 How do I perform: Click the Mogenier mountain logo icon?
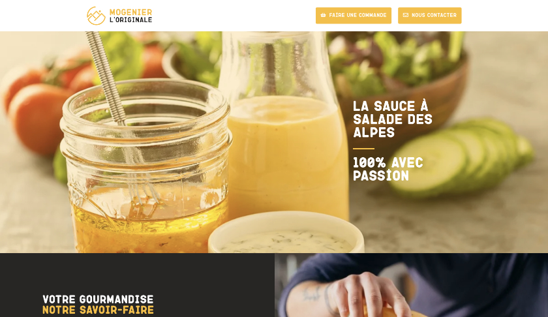click(96, 16)
